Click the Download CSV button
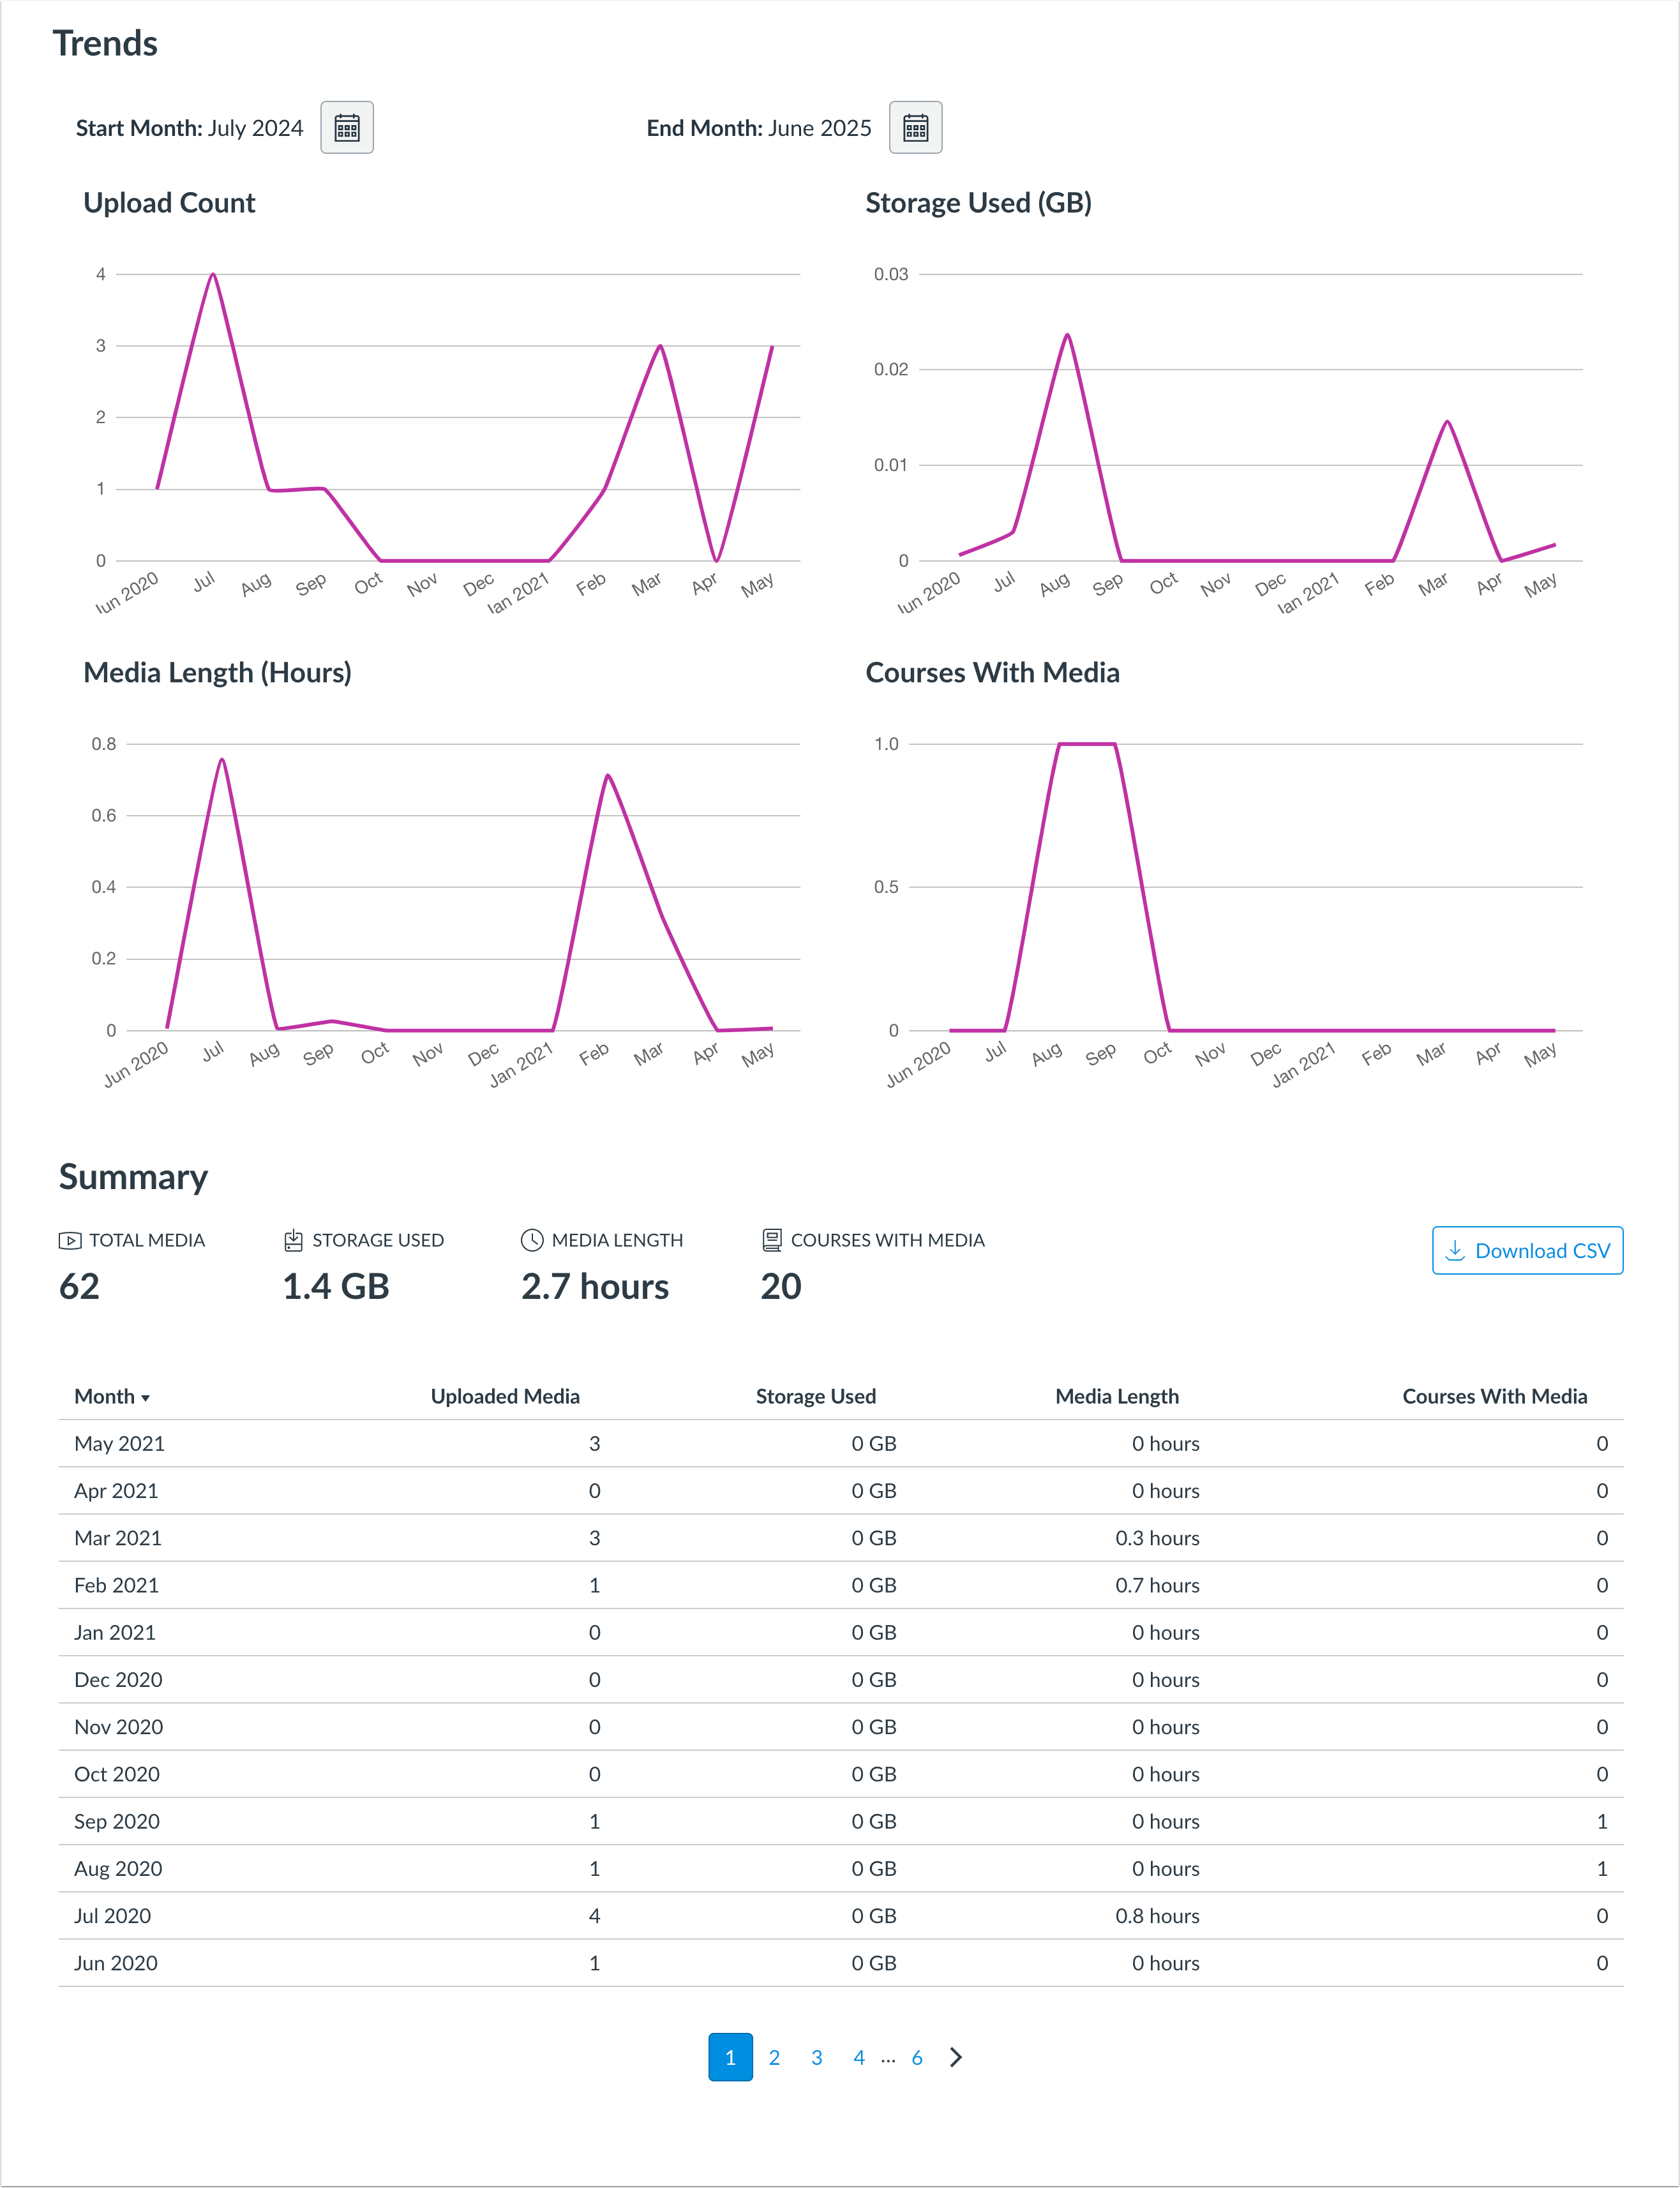 [1527, 1250]
